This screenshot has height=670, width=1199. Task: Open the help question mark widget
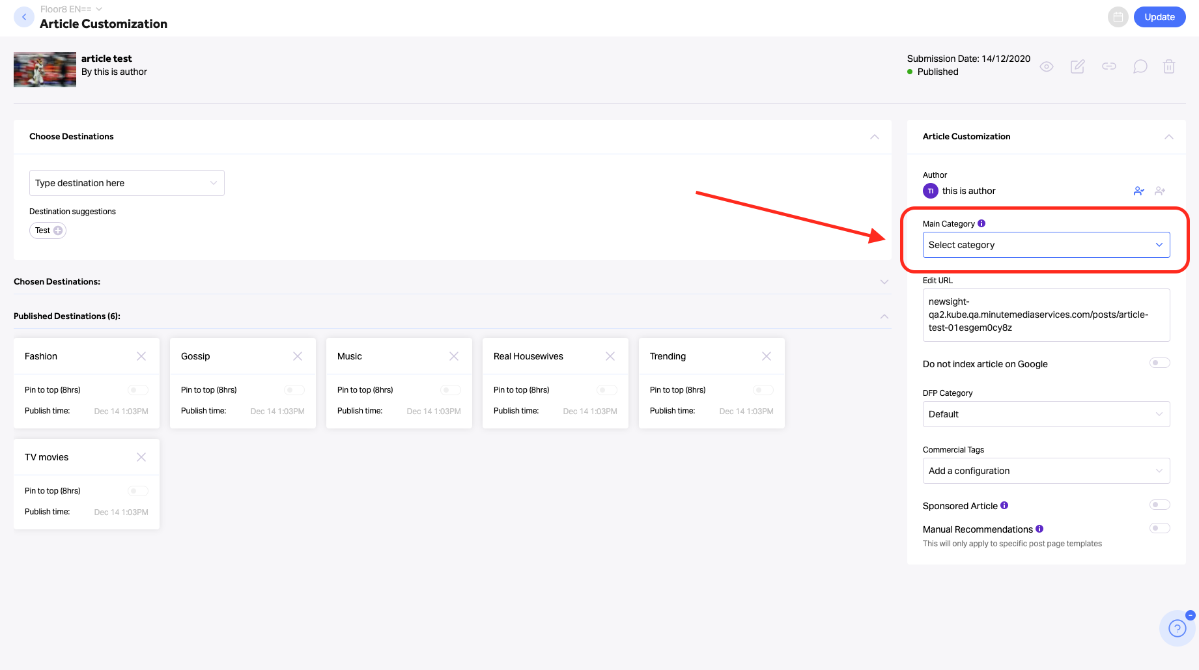pos(1178,628)
